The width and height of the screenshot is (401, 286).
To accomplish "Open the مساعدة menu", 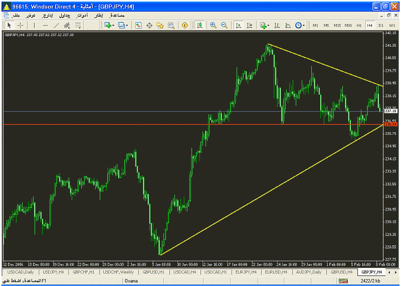I will click(117, 16).
